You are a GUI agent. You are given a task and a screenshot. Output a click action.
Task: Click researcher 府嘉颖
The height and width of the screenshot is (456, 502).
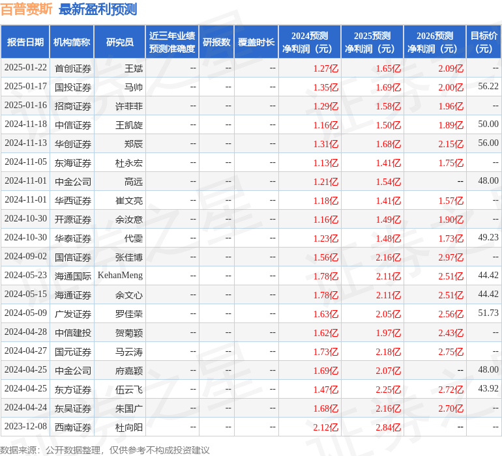tap(129, 371)
